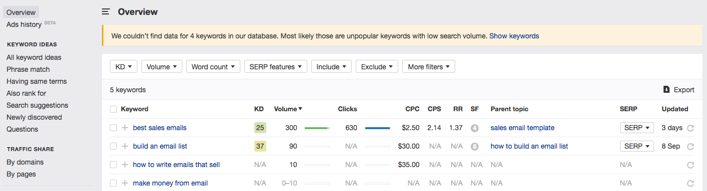
Task: Click the '8 Sep' updated value
Action: (671, 146)
